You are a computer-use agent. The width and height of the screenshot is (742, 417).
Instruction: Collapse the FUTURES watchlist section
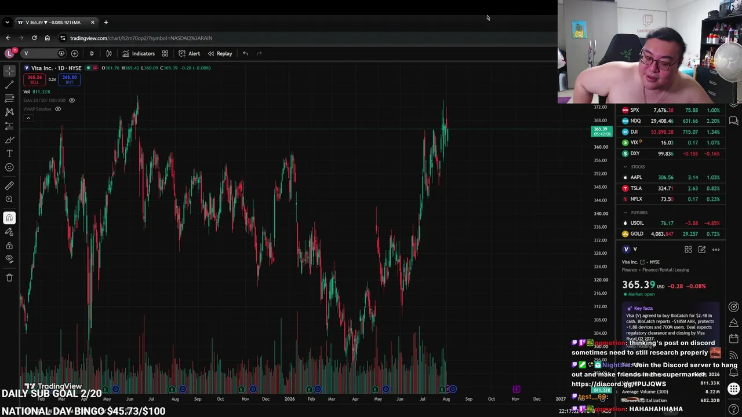pyautogui.click(x=625, y=213)
